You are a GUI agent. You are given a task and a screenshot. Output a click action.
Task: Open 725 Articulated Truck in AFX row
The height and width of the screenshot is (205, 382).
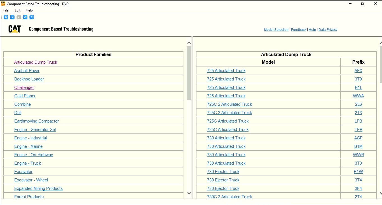coord(226,71)
